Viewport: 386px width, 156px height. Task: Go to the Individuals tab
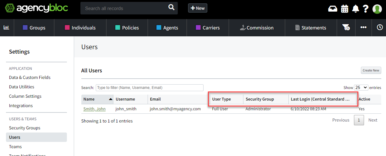[80, 28]
